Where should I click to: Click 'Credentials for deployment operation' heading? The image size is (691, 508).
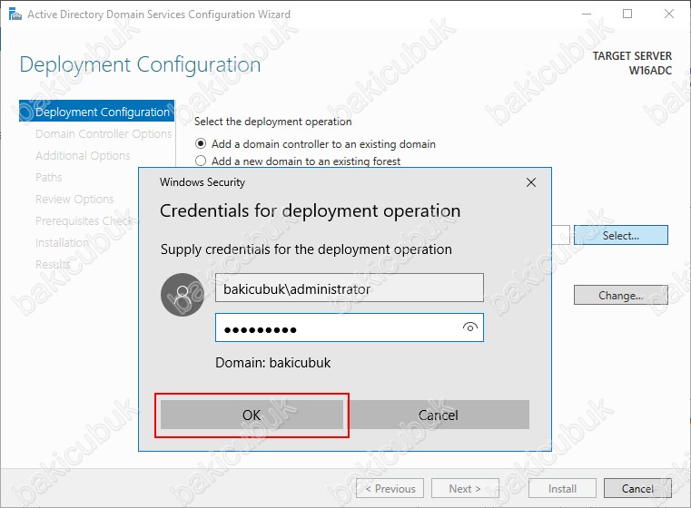coord(310,210)
